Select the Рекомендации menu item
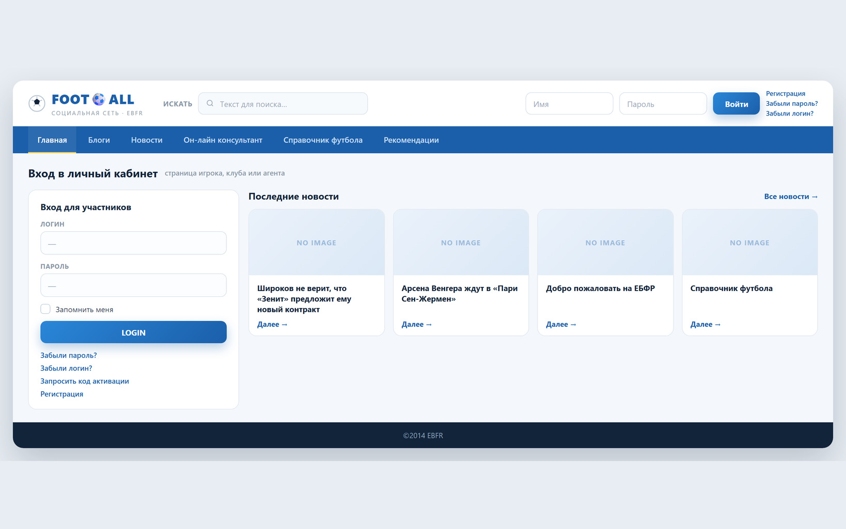 411,140
